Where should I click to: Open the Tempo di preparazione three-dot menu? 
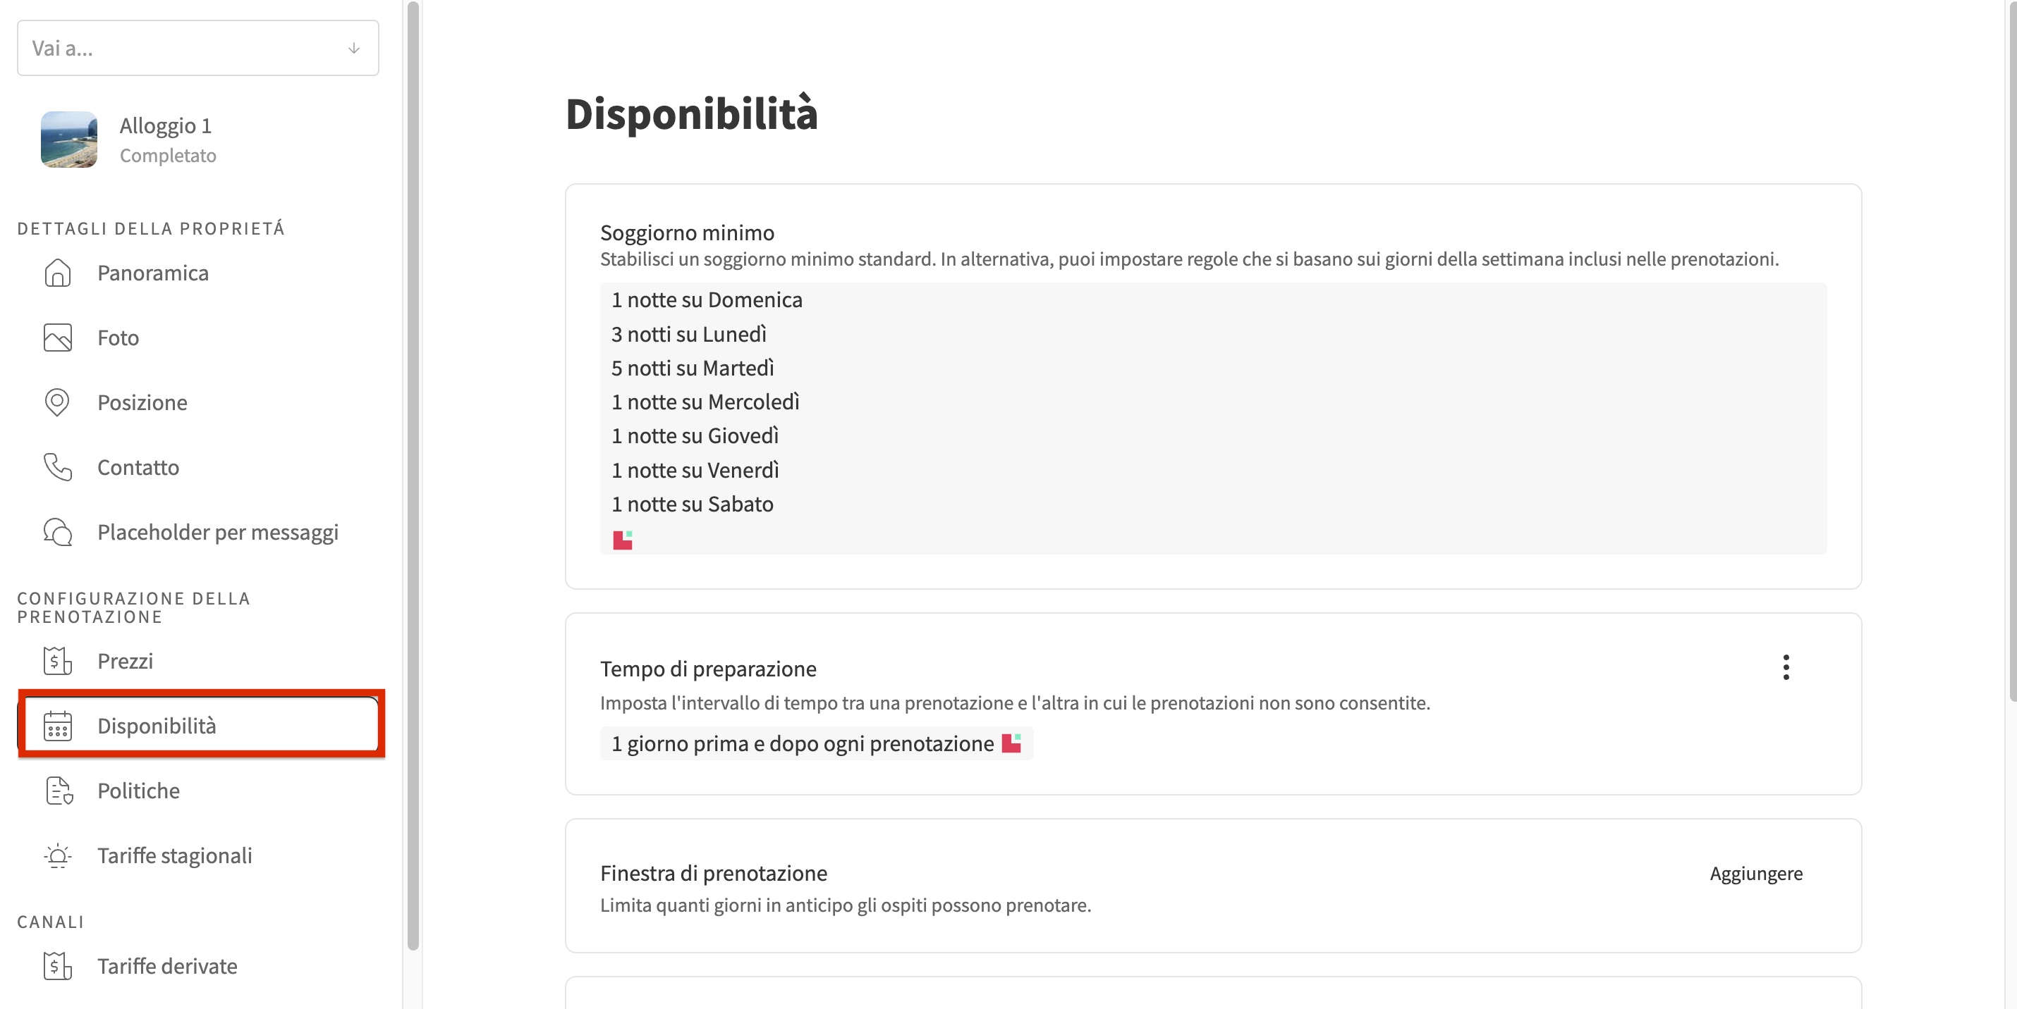click(1785, 667)
